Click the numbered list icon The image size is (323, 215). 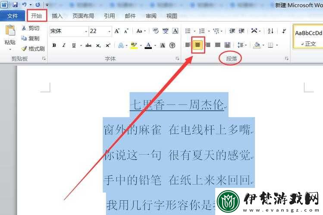click(x=202, y=31)
